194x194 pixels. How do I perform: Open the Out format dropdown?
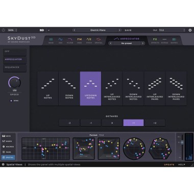(172, 30)
